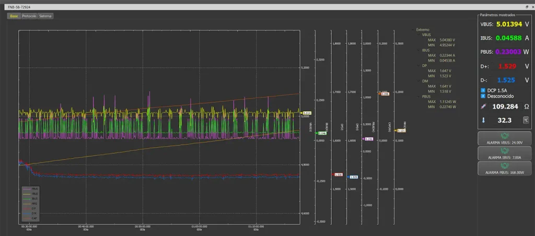Image resolution: width=535 pixels, height=236 pixels.
Task: Click the D M entry in chart legend
Action: [31, 214]
